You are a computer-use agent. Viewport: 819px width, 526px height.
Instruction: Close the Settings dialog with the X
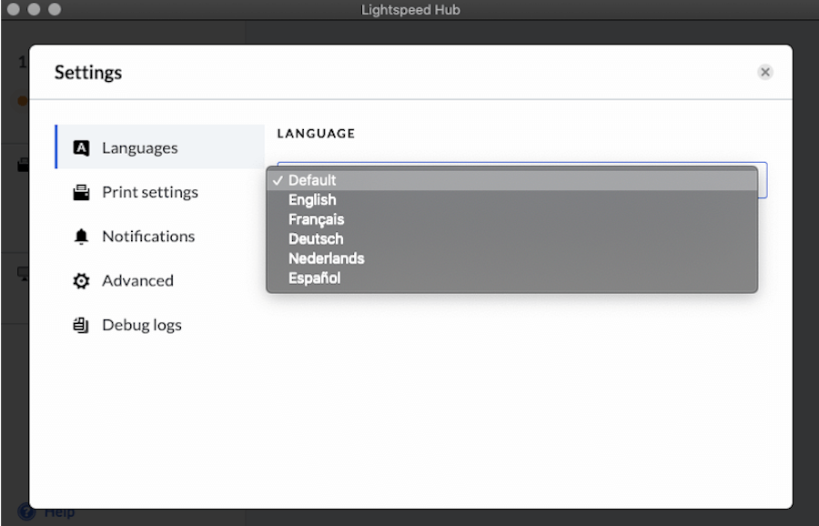coord(765,72)
